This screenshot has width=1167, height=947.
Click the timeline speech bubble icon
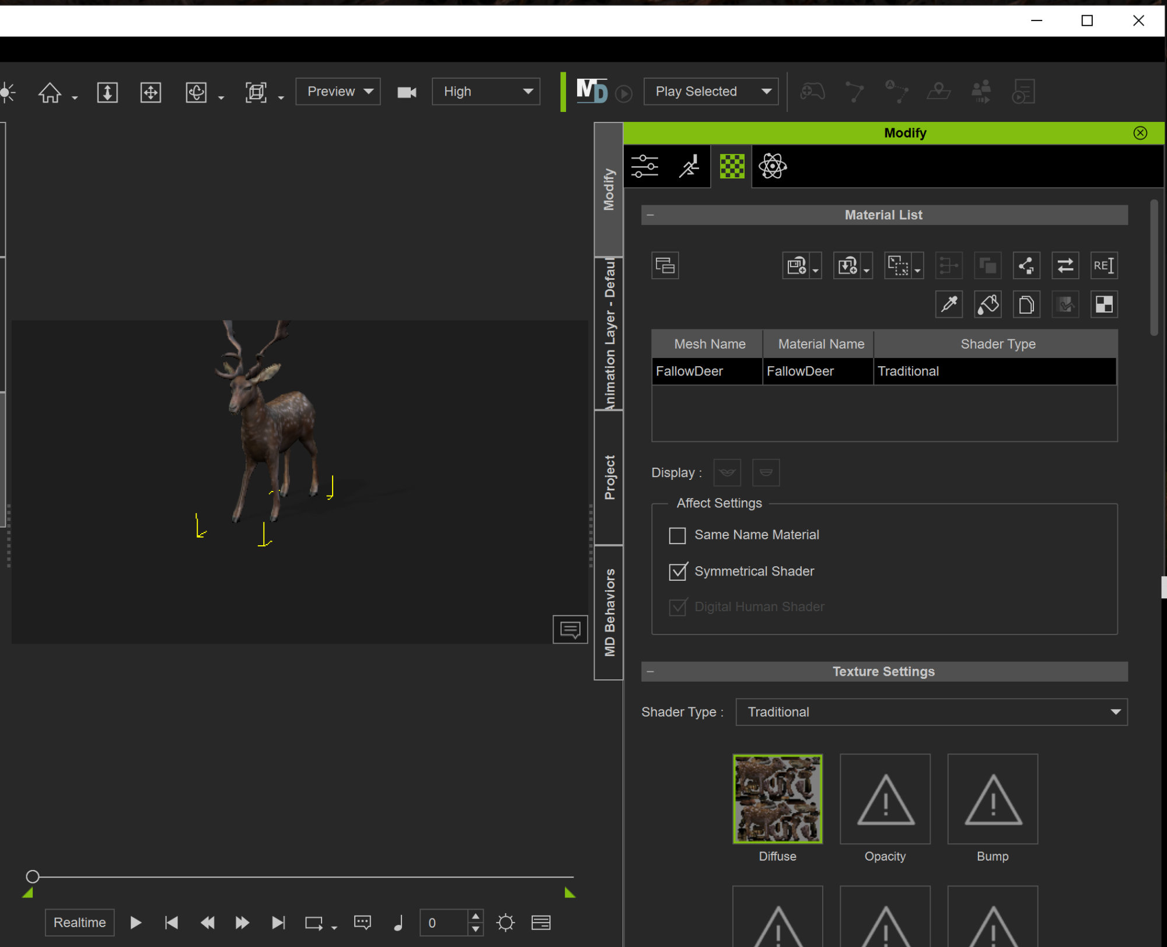362,923
